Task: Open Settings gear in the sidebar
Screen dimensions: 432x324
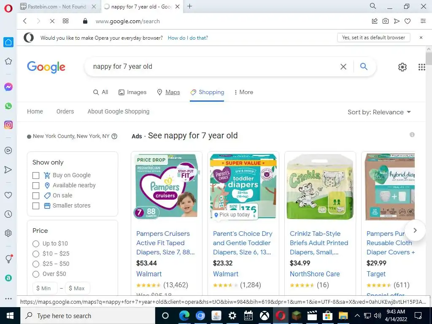Action: pos(8,233)
